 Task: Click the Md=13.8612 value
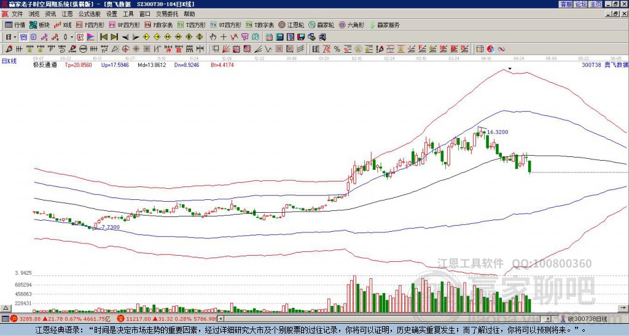[x=152, y=64]
